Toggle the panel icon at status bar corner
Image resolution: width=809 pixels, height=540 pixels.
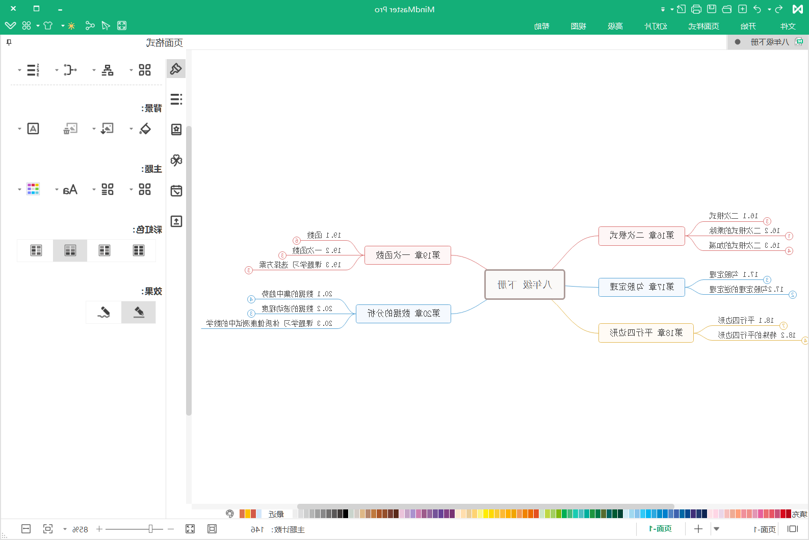tap(793, 529)
